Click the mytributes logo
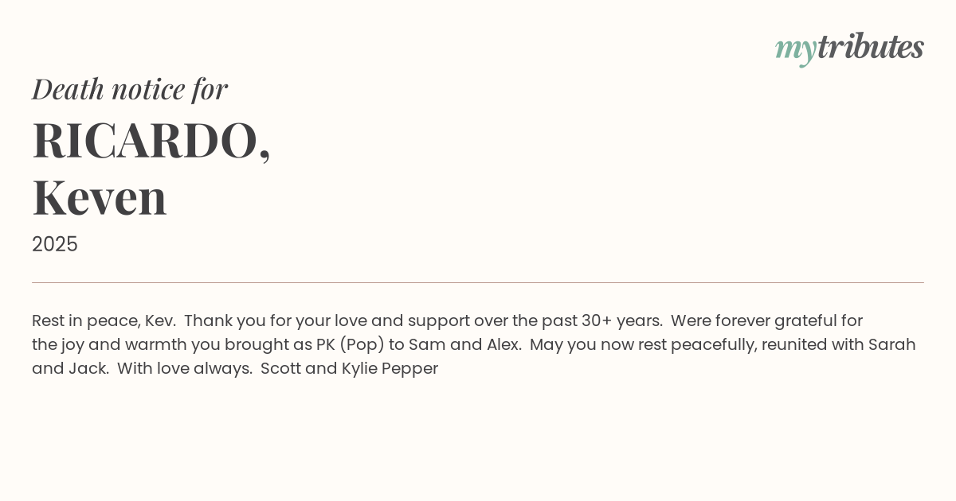Viewport: 956px width, 501px height. coord(849,48)
